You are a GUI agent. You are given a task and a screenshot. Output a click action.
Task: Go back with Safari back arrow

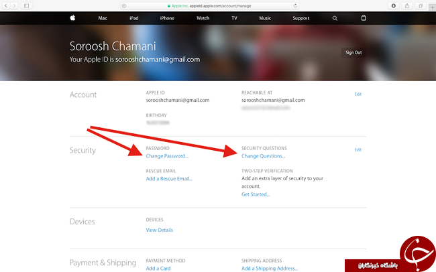[6, 5]
